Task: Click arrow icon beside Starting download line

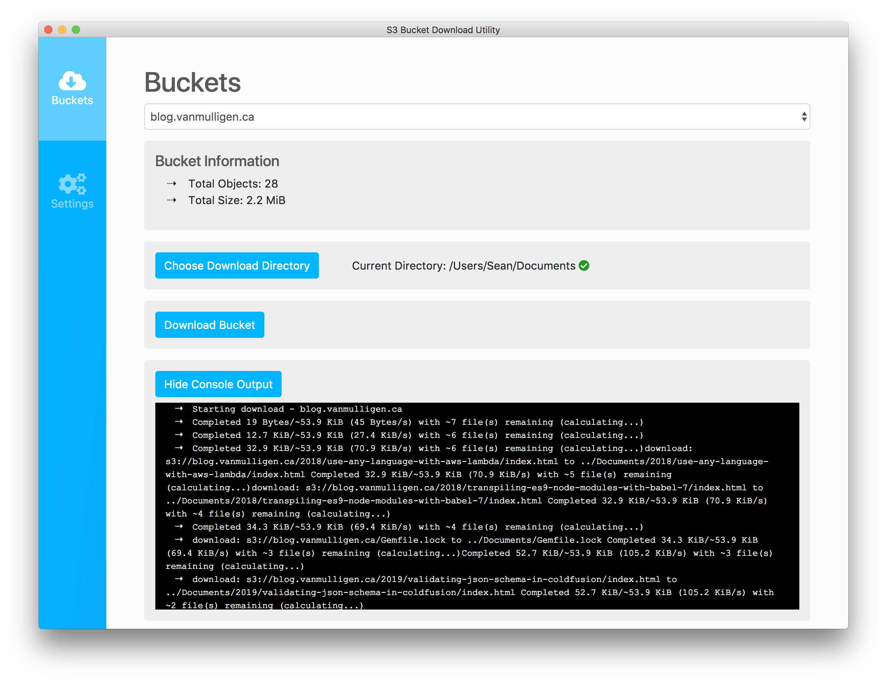Action: (x=179, y=409)
